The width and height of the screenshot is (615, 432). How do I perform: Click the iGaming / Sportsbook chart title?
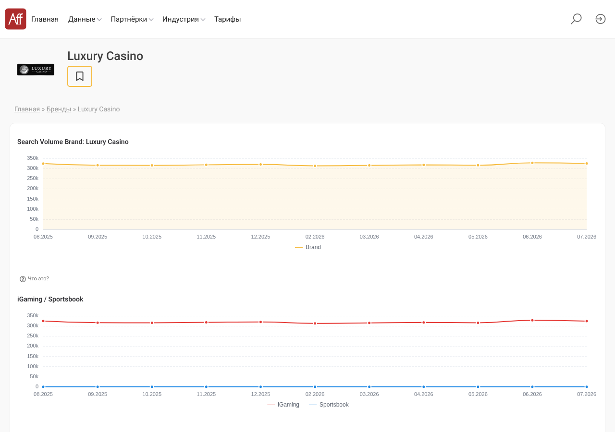click(50, 299)
